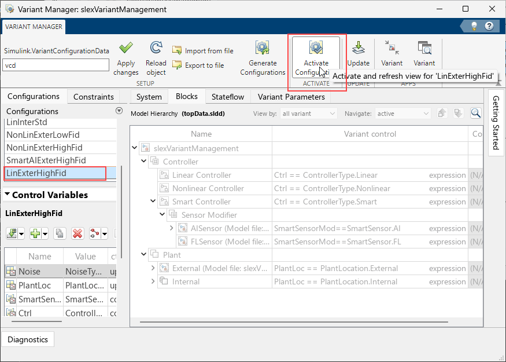Select the SmartAIExterHighFid configuration
Viewport: 506px width, 362px height.
[60, 160]
